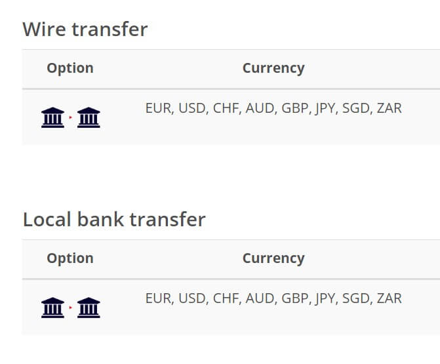The image size is (440, 364).
Task: Click the Local bank transfer currency list text
Action: (x=273, y=298)
